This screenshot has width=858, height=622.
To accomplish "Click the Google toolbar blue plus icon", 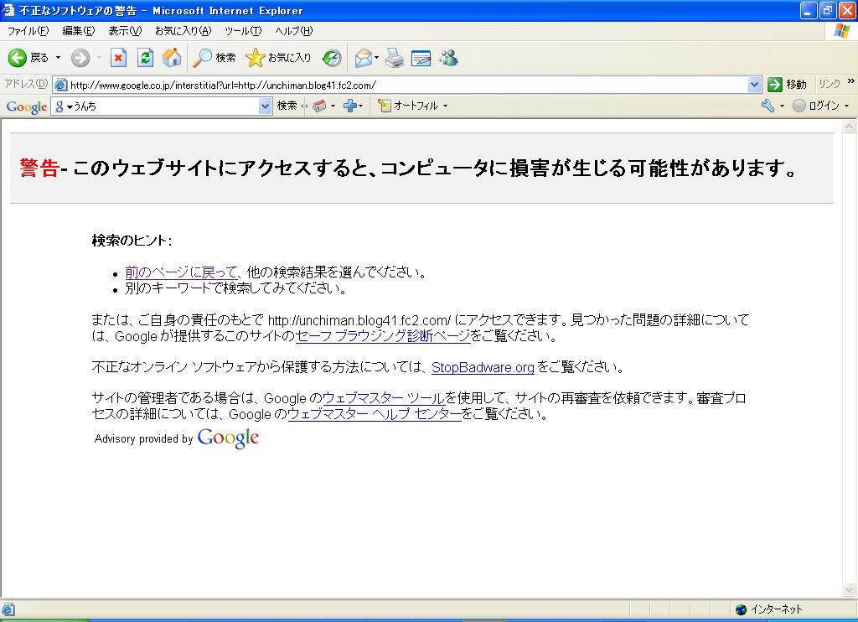I will click(350, 106).
